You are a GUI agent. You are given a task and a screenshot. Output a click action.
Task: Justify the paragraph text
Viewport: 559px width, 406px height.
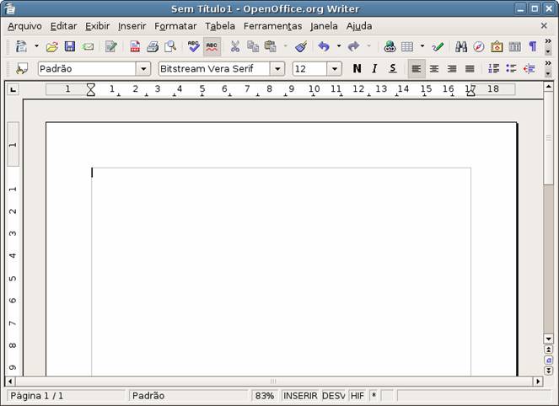coord(470,69)
